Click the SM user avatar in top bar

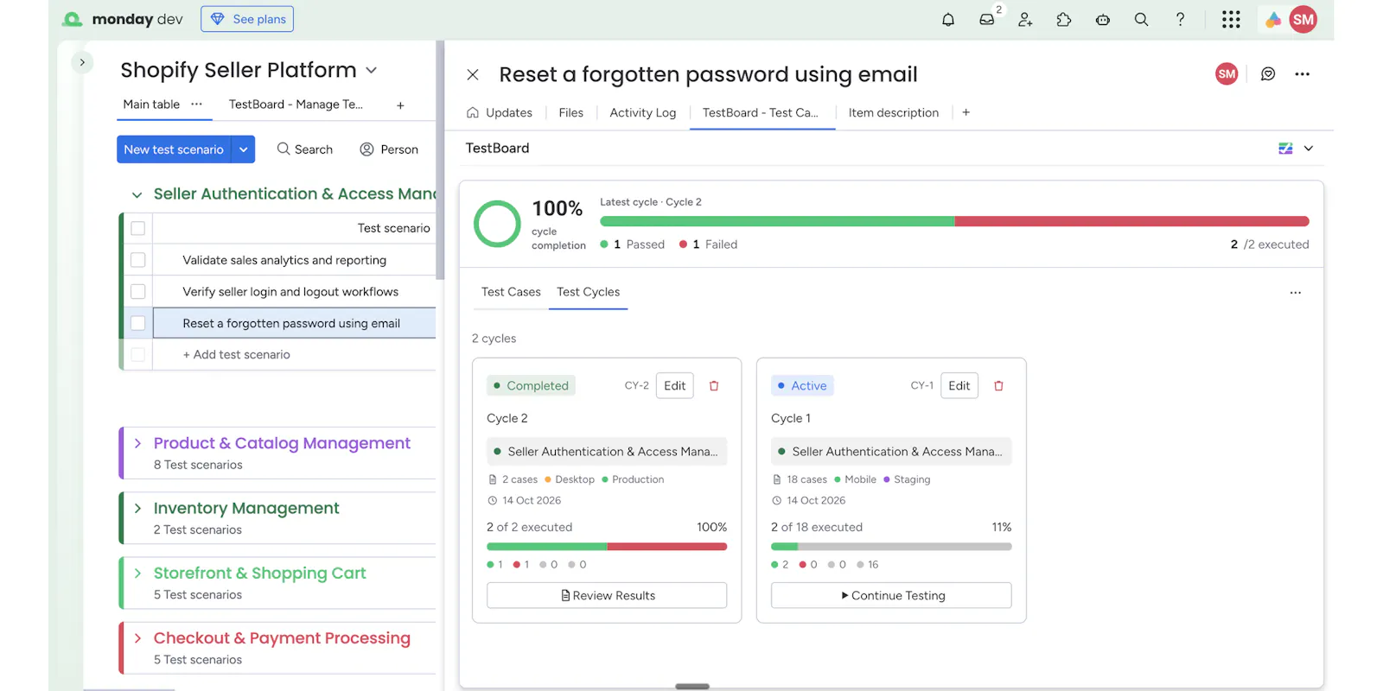(x=1303, y=19)
